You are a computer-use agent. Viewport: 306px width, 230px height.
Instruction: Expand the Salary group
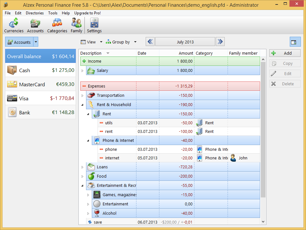coord(82,71)
